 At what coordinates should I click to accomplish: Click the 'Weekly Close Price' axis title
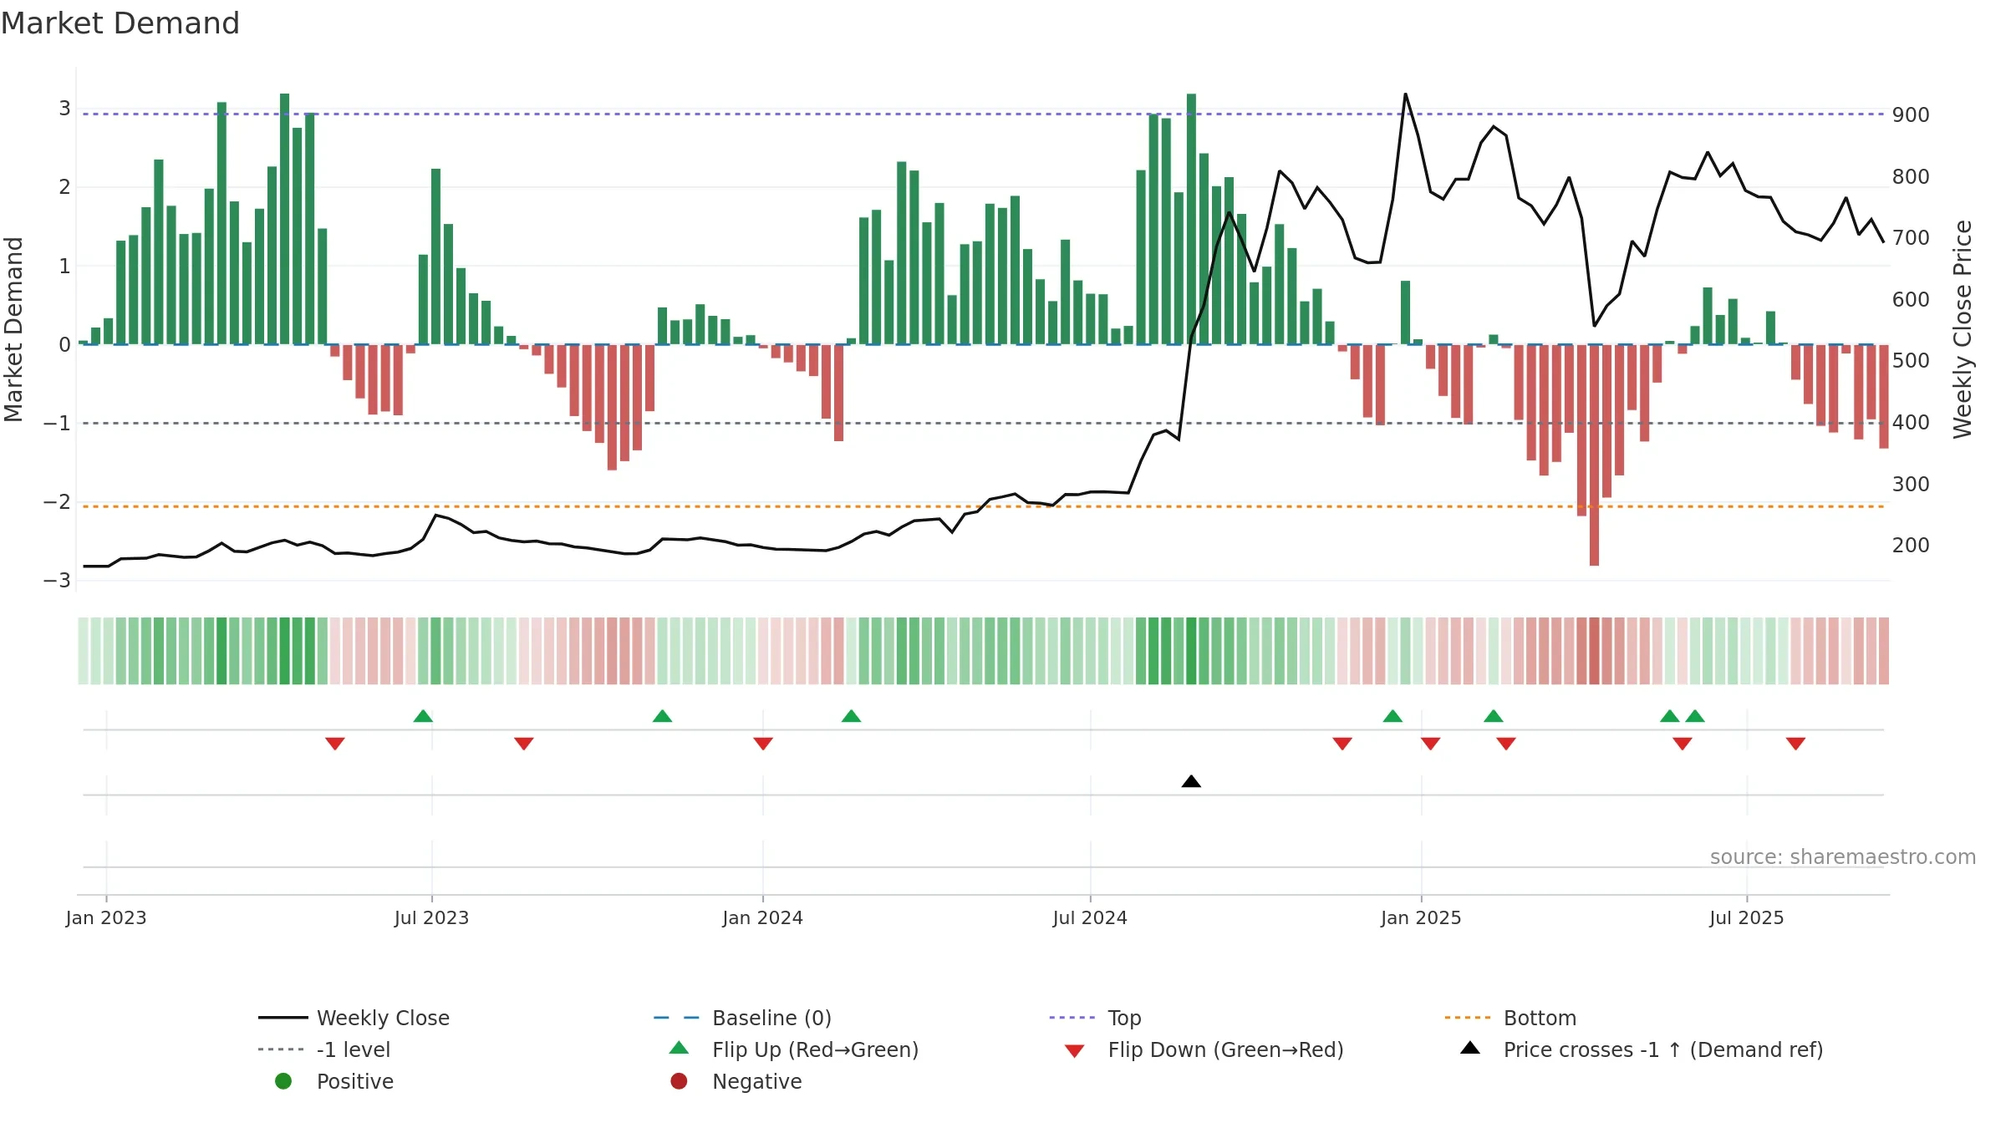(x=1963, y=329)
